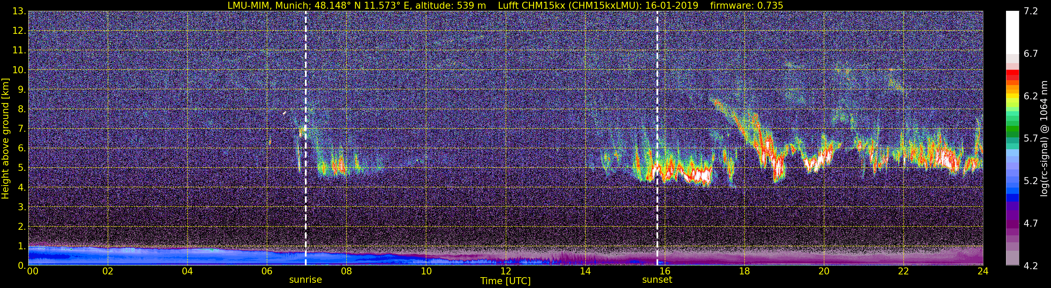Click the height axis tick label '13.'
The height and width of the screenshot is (288, 1051).
tap(19, 12)
